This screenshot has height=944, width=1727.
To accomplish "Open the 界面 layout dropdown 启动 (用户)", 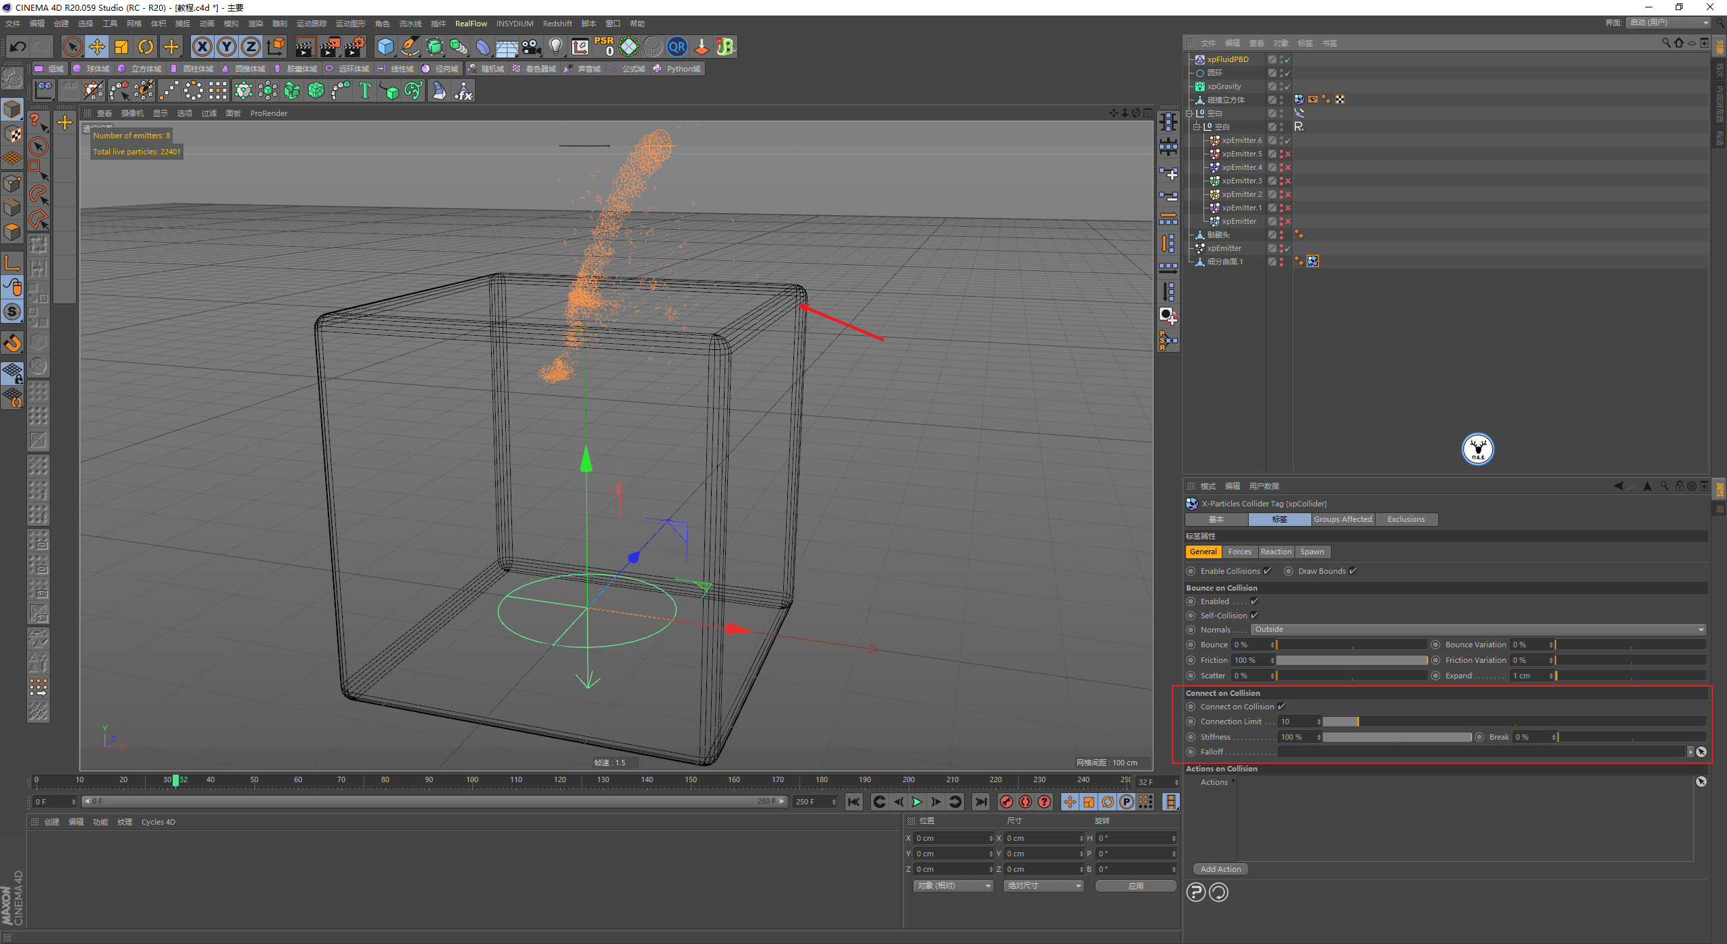I will [x=1668, y=23].
